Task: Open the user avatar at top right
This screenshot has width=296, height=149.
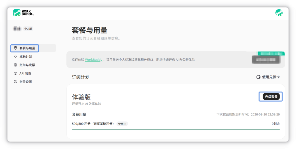Action: [x=279, y=13]
